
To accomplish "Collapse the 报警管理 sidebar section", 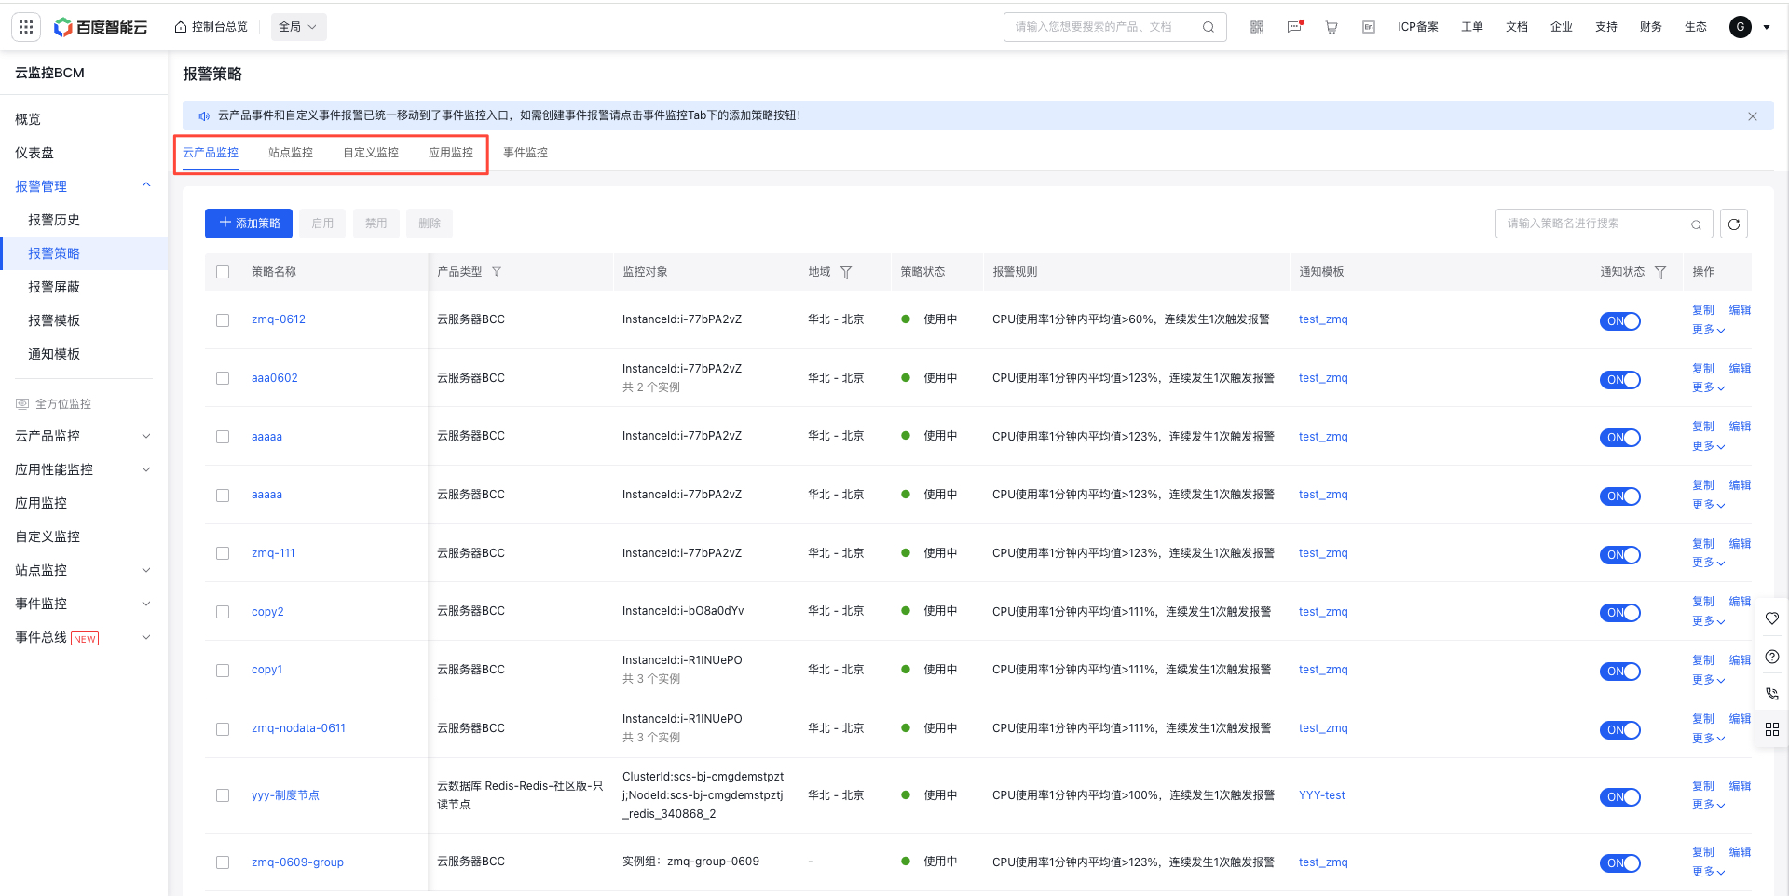I will coord(146,185).
